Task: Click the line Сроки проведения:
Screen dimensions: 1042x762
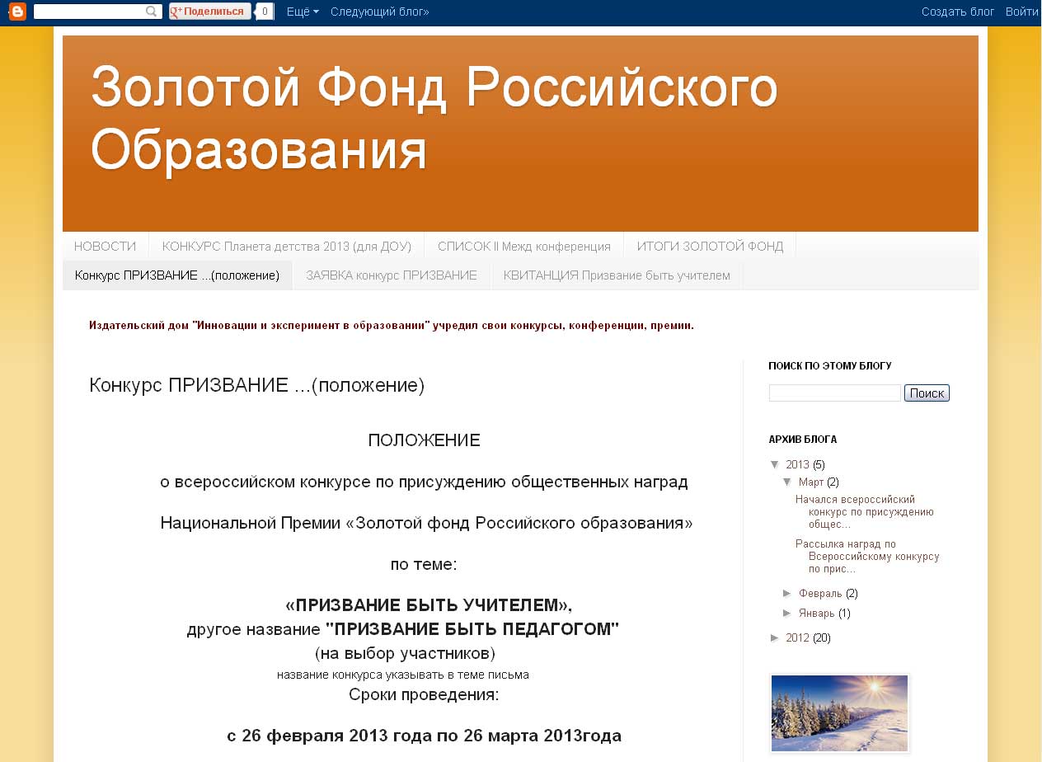Action: [424, 694]
